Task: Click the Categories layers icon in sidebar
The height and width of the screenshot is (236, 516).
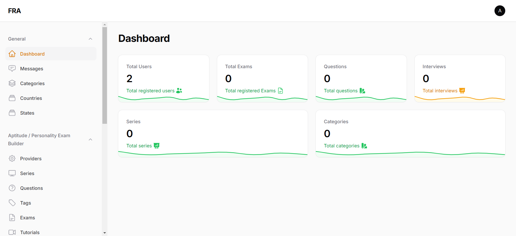Action: point(12,83)
